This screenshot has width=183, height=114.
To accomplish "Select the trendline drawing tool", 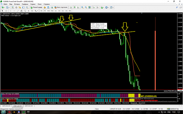I will click(18, 11).
